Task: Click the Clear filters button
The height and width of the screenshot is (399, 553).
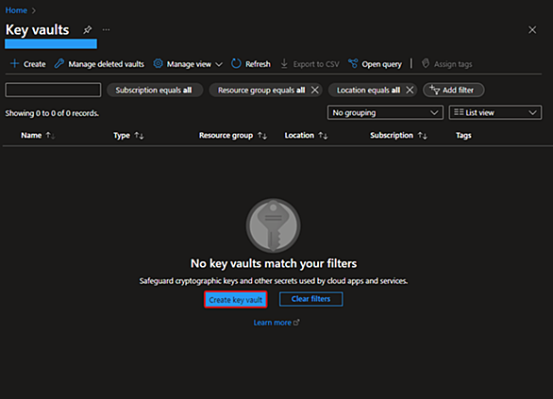Action: (x=310, y=299)
